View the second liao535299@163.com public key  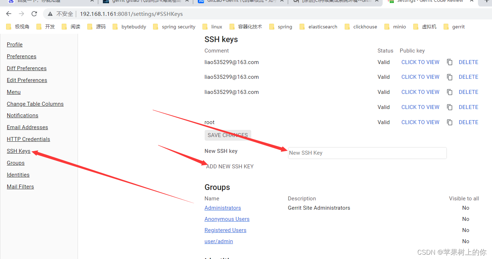(x=421, y=77)
